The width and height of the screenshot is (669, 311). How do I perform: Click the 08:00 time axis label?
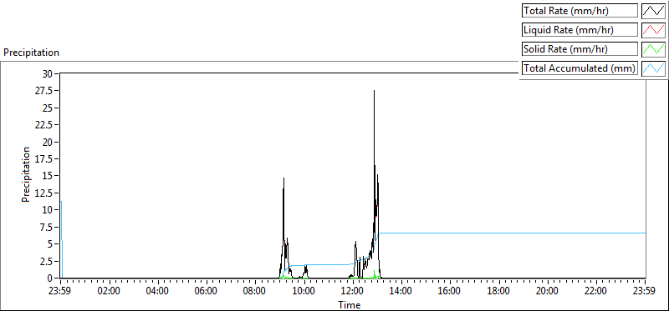256,291
